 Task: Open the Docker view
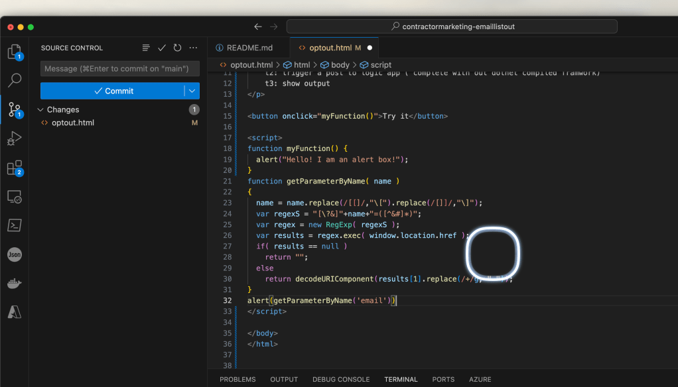[x=15, y=284]
